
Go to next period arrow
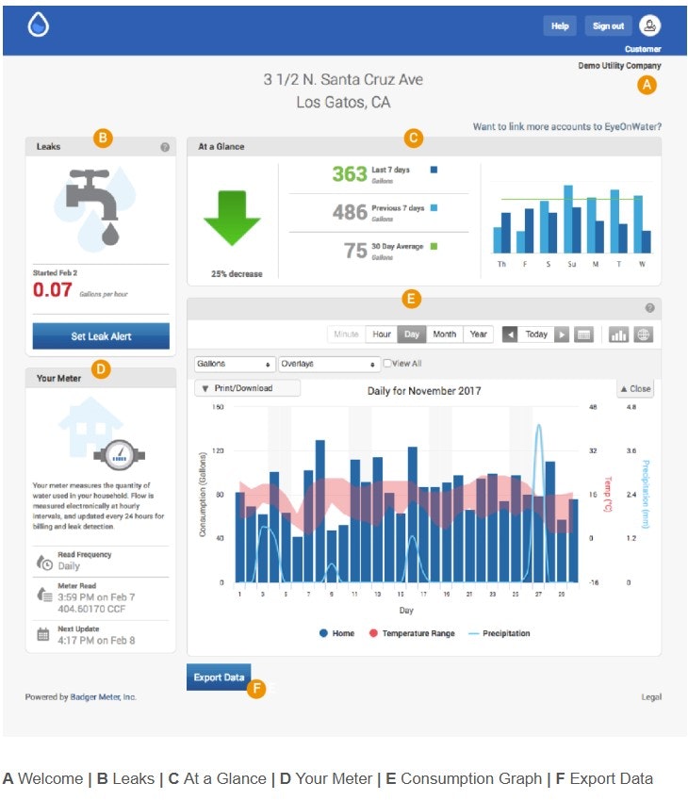(562, 335)
